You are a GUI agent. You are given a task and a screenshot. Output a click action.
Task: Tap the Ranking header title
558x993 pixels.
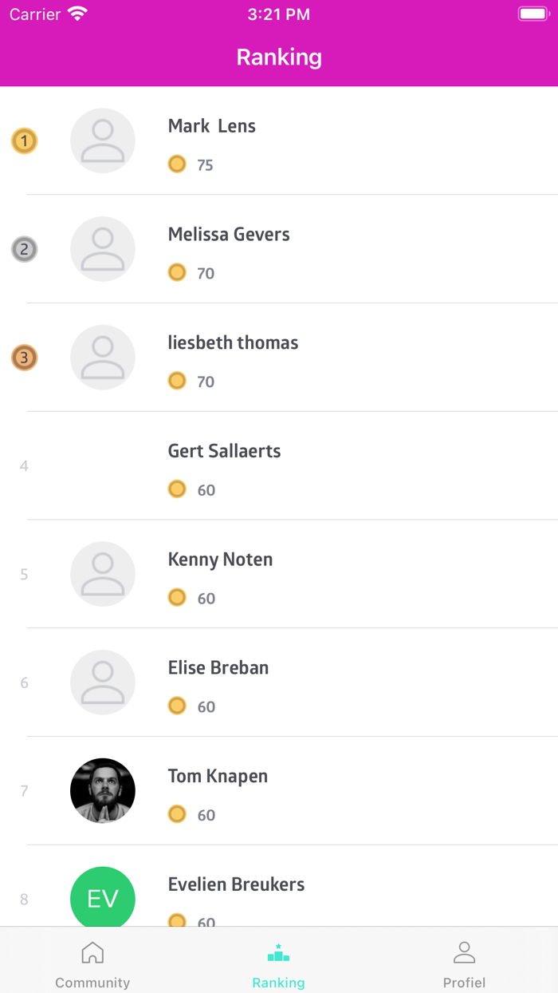click(x=279, y=57)
